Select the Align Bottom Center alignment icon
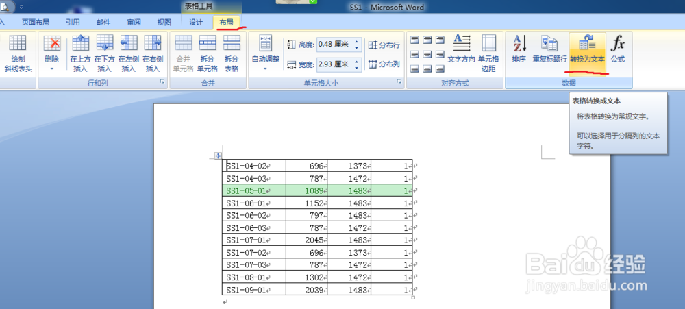Viewport: 685px width, 309px height. [x=427, y=69]
